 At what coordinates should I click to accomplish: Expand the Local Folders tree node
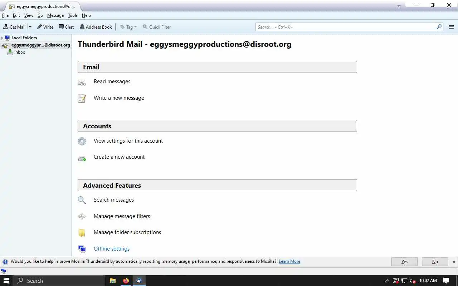tap(2, 38)
